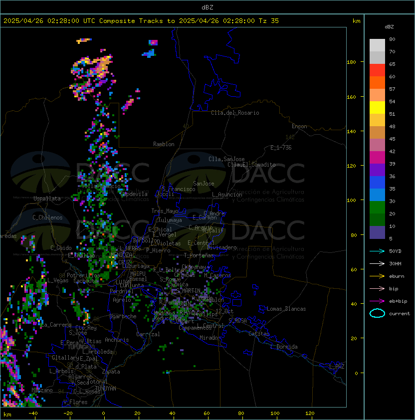Image resolution: width=415 pixels, height=420 pixels.
Task: Select the bright yellow 51–54 dBZ swatch
Action: click(x=377, y=108)
